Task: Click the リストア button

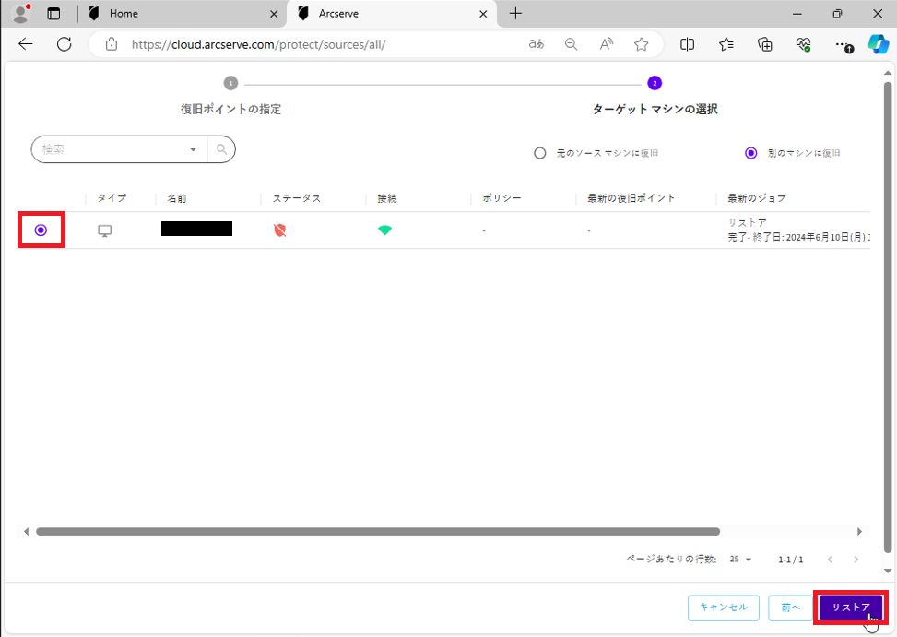Action: coord(851,608)
